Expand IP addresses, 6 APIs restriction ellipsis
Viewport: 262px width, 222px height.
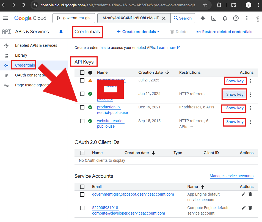point(183,113)
